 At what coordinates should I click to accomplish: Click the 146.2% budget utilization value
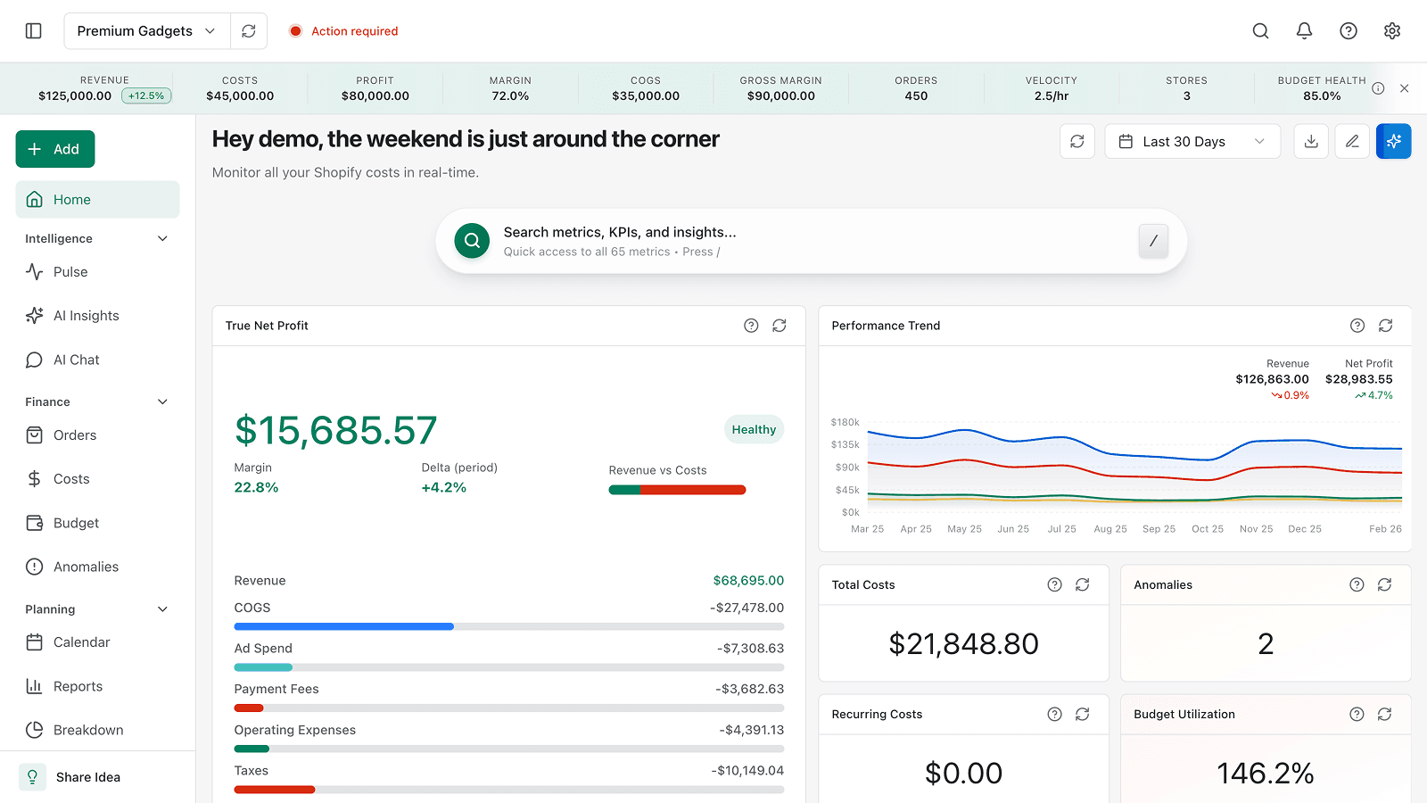pos(1266,773)
